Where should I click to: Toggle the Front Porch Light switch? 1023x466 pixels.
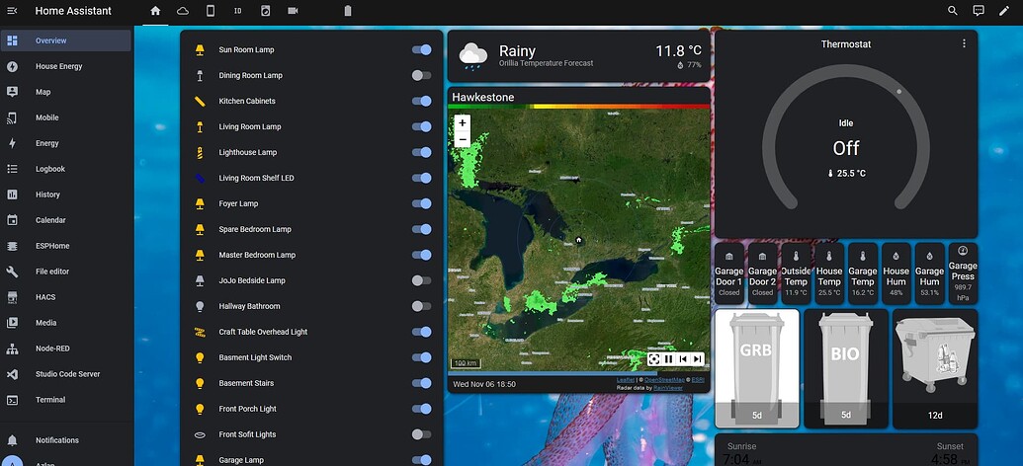[x=421, y=409]
